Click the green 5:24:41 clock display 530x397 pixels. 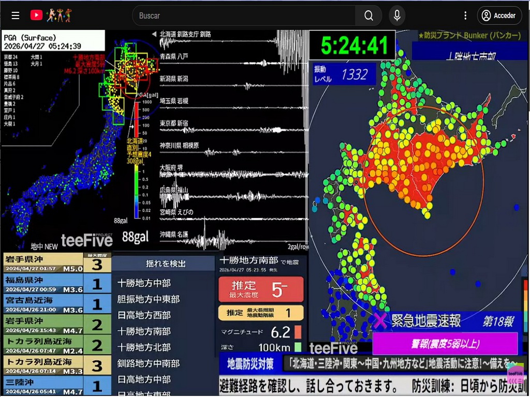pyautogui.click(x=352, y=45)
